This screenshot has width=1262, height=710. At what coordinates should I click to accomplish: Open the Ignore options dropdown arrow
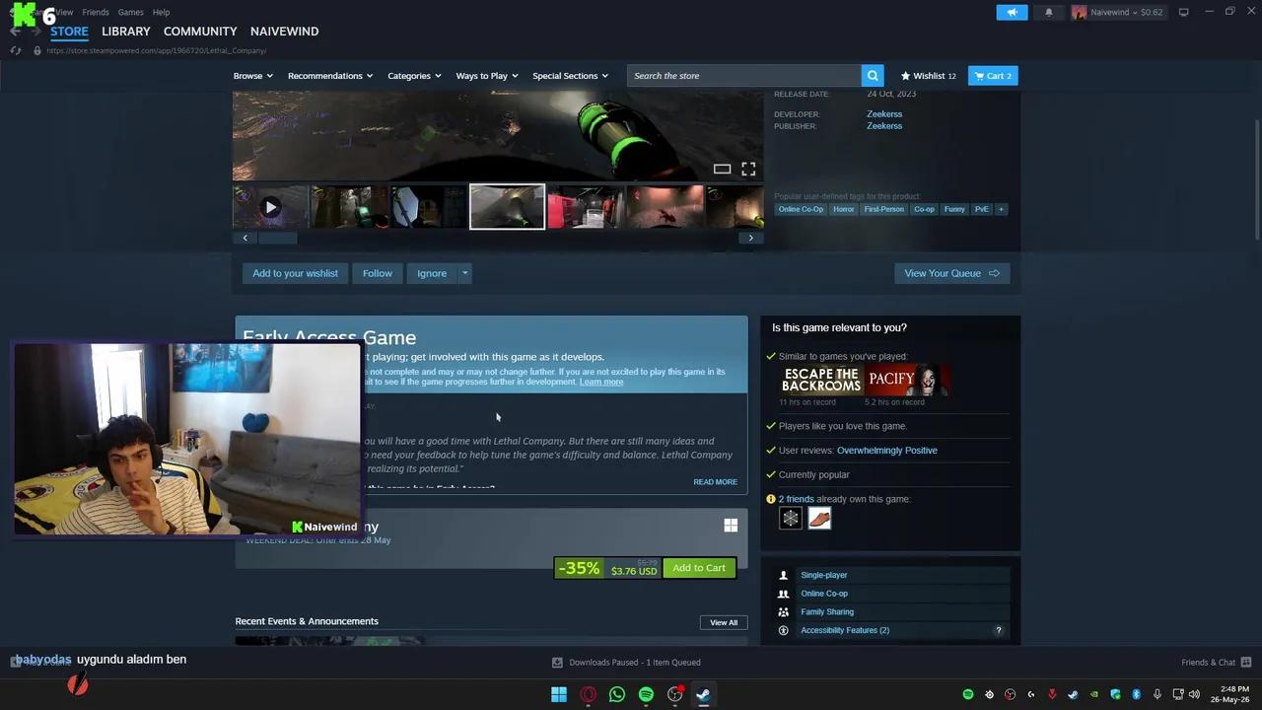tap(465, 273)
